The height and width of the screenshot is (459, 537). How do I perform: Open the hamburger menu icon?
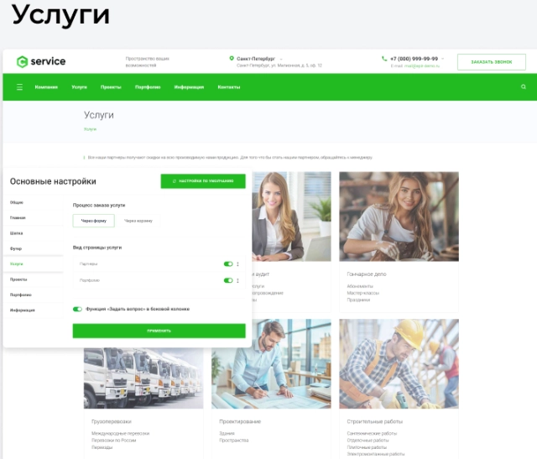point(19,87)
